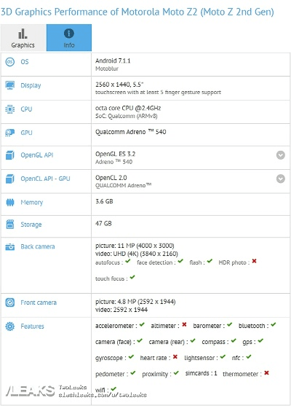Click the face detection checkmark
This screenshot has width=291, height=406.
pos(180,261)
